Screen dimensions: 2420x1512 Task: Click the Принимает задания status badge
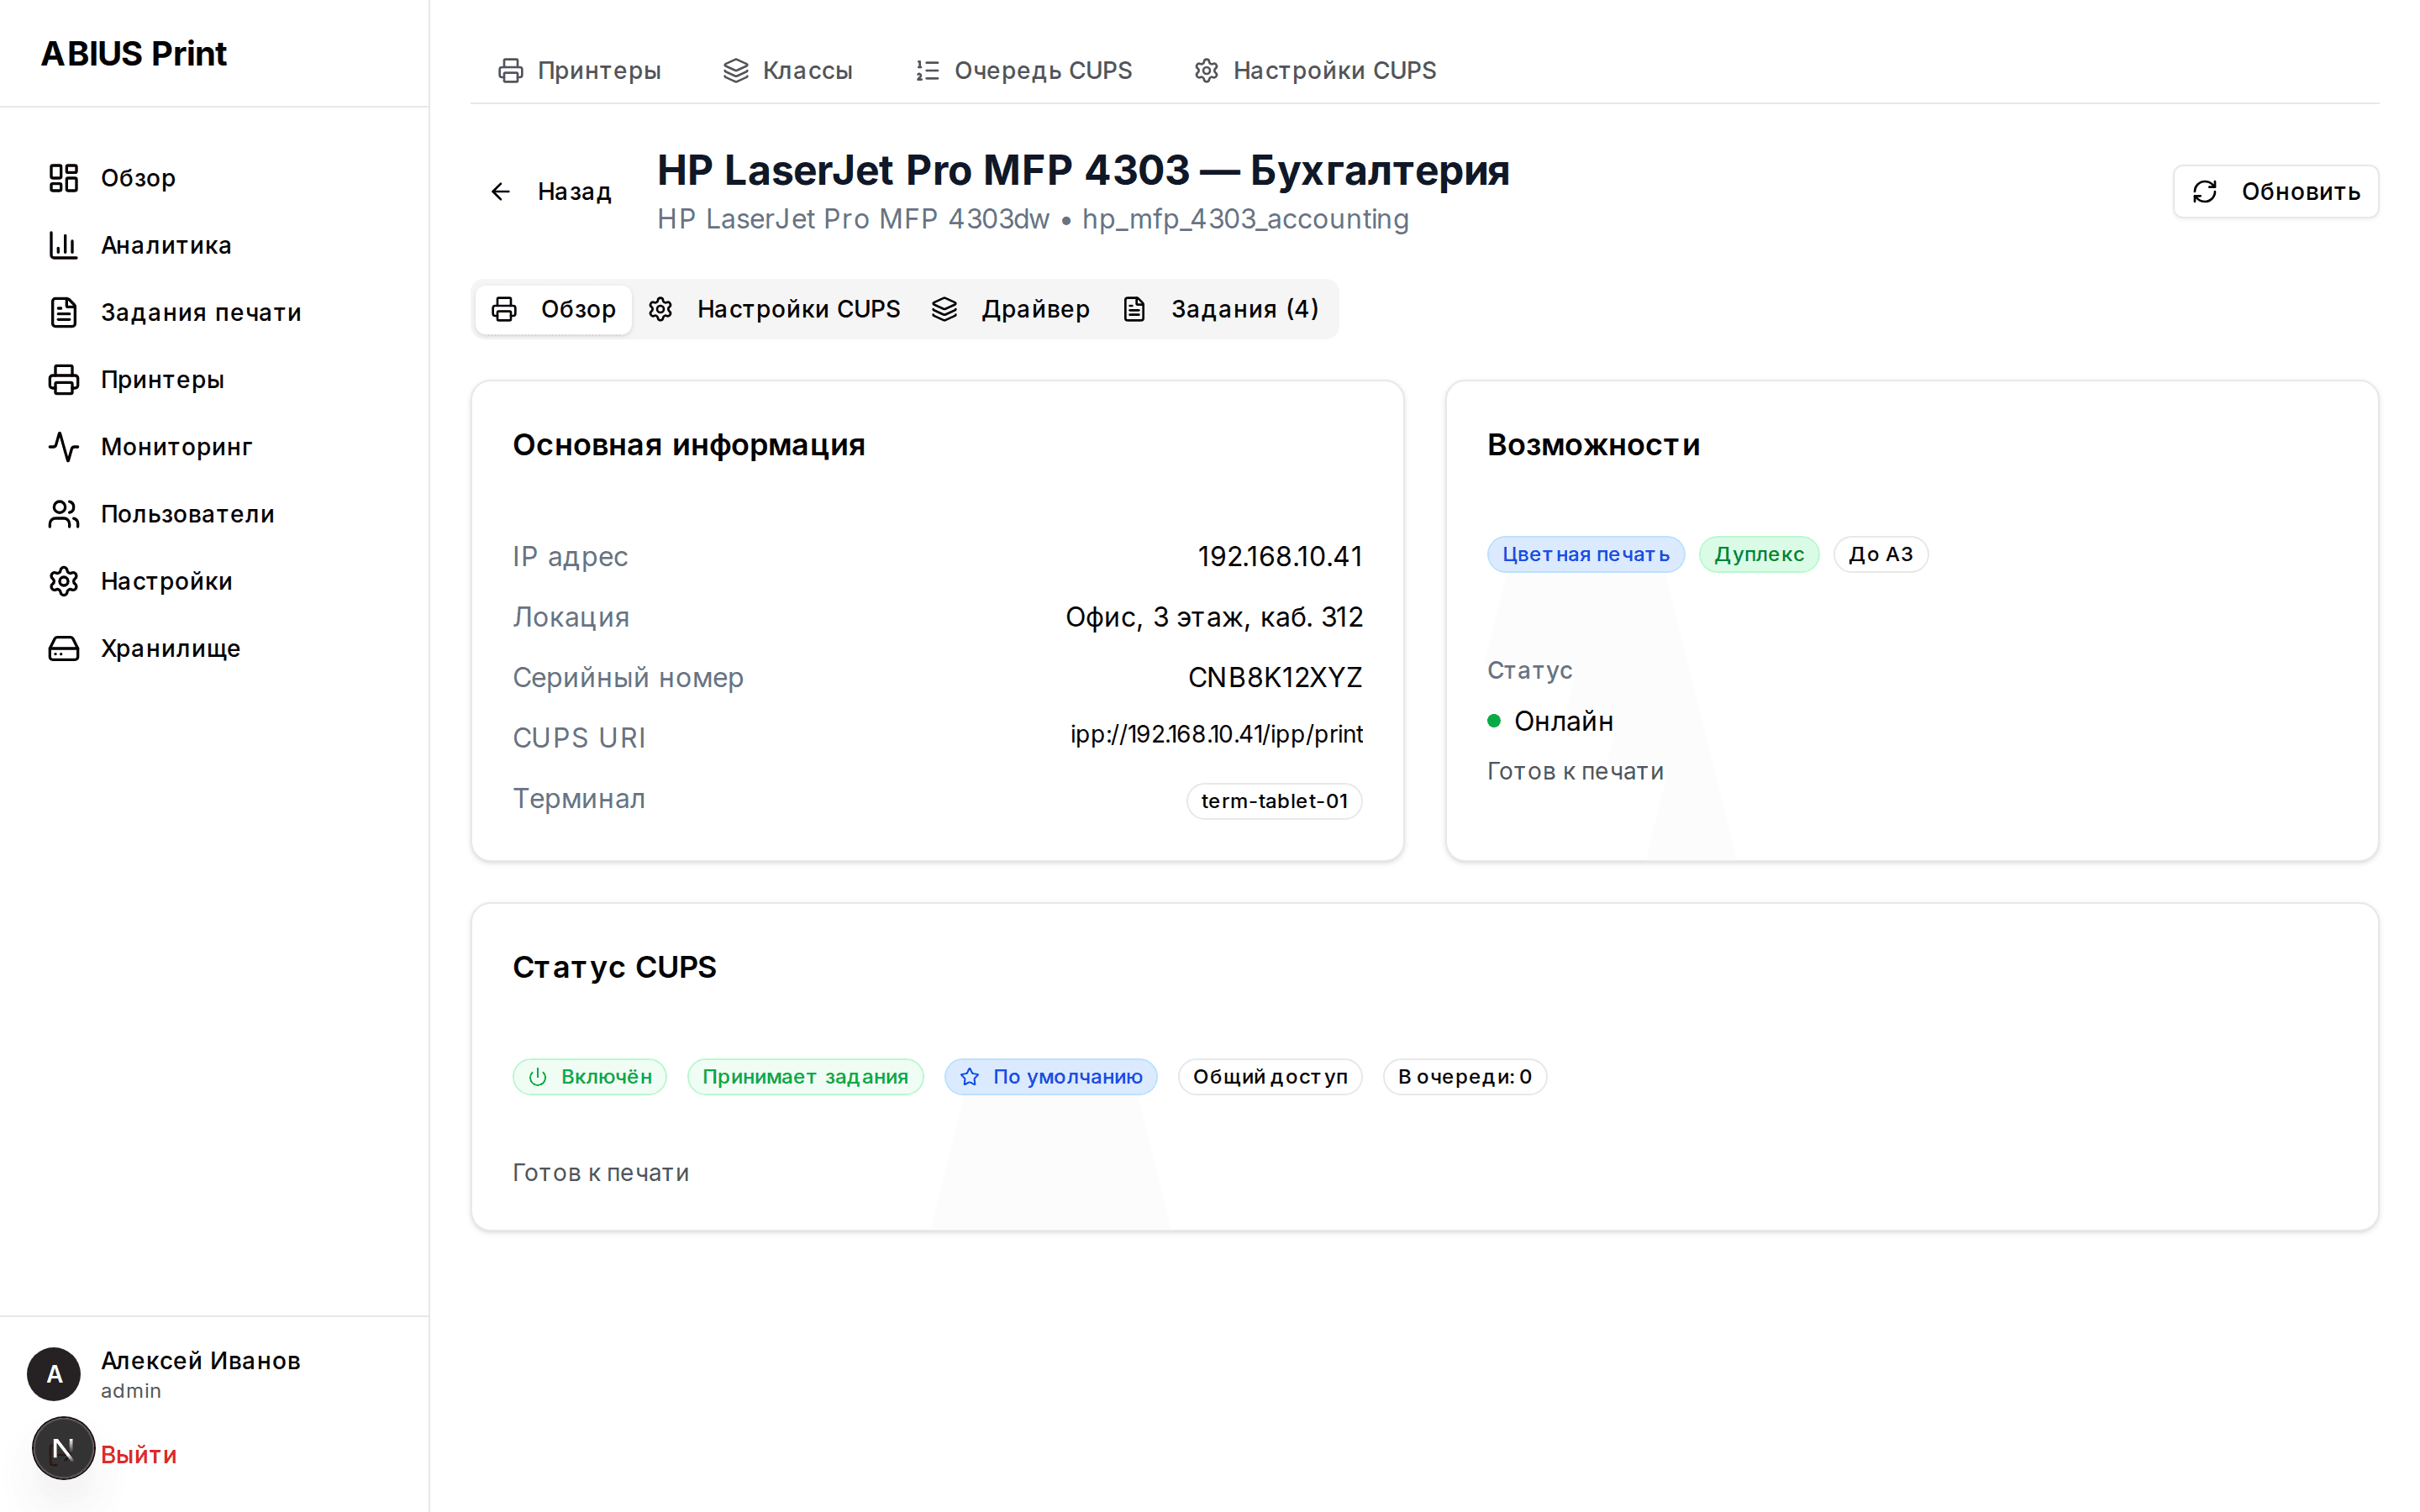[805, 1077]
